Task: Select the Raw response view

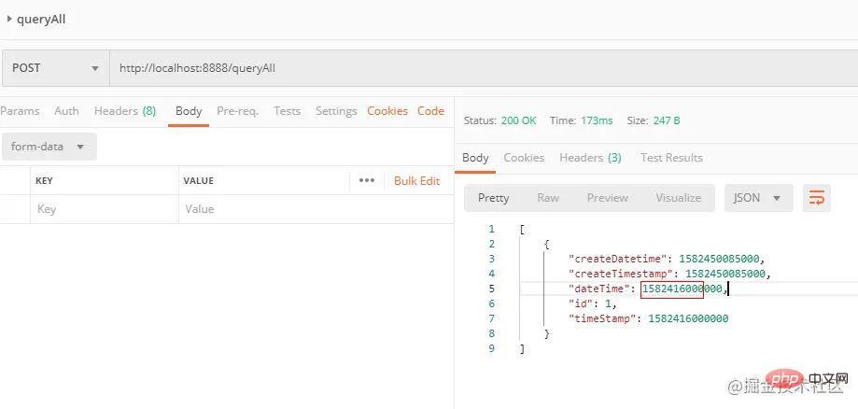Action: click(548, 197)
